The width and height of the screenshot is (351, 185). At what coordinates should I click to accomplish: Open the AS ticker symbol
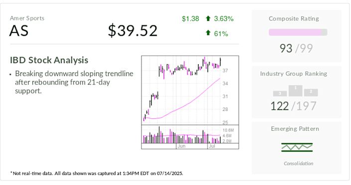[x=19, y=31]
